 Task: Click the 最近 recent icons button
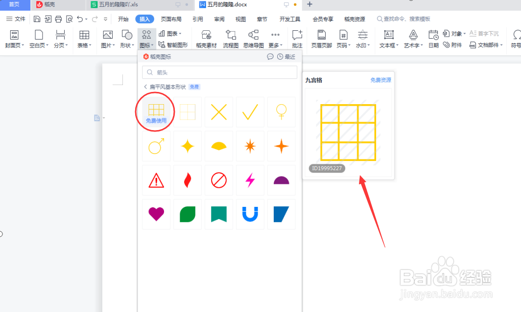[286, 57]
